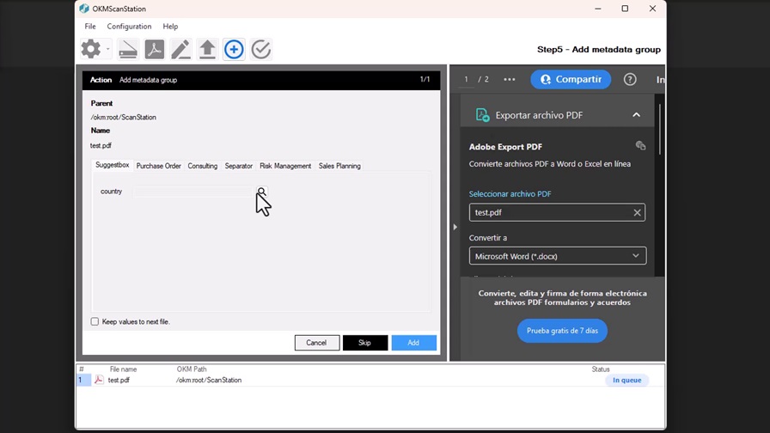Click the /okm:root/ScanStation path in queue
Viewport: 770px width, 433px height.
(209, 380)
